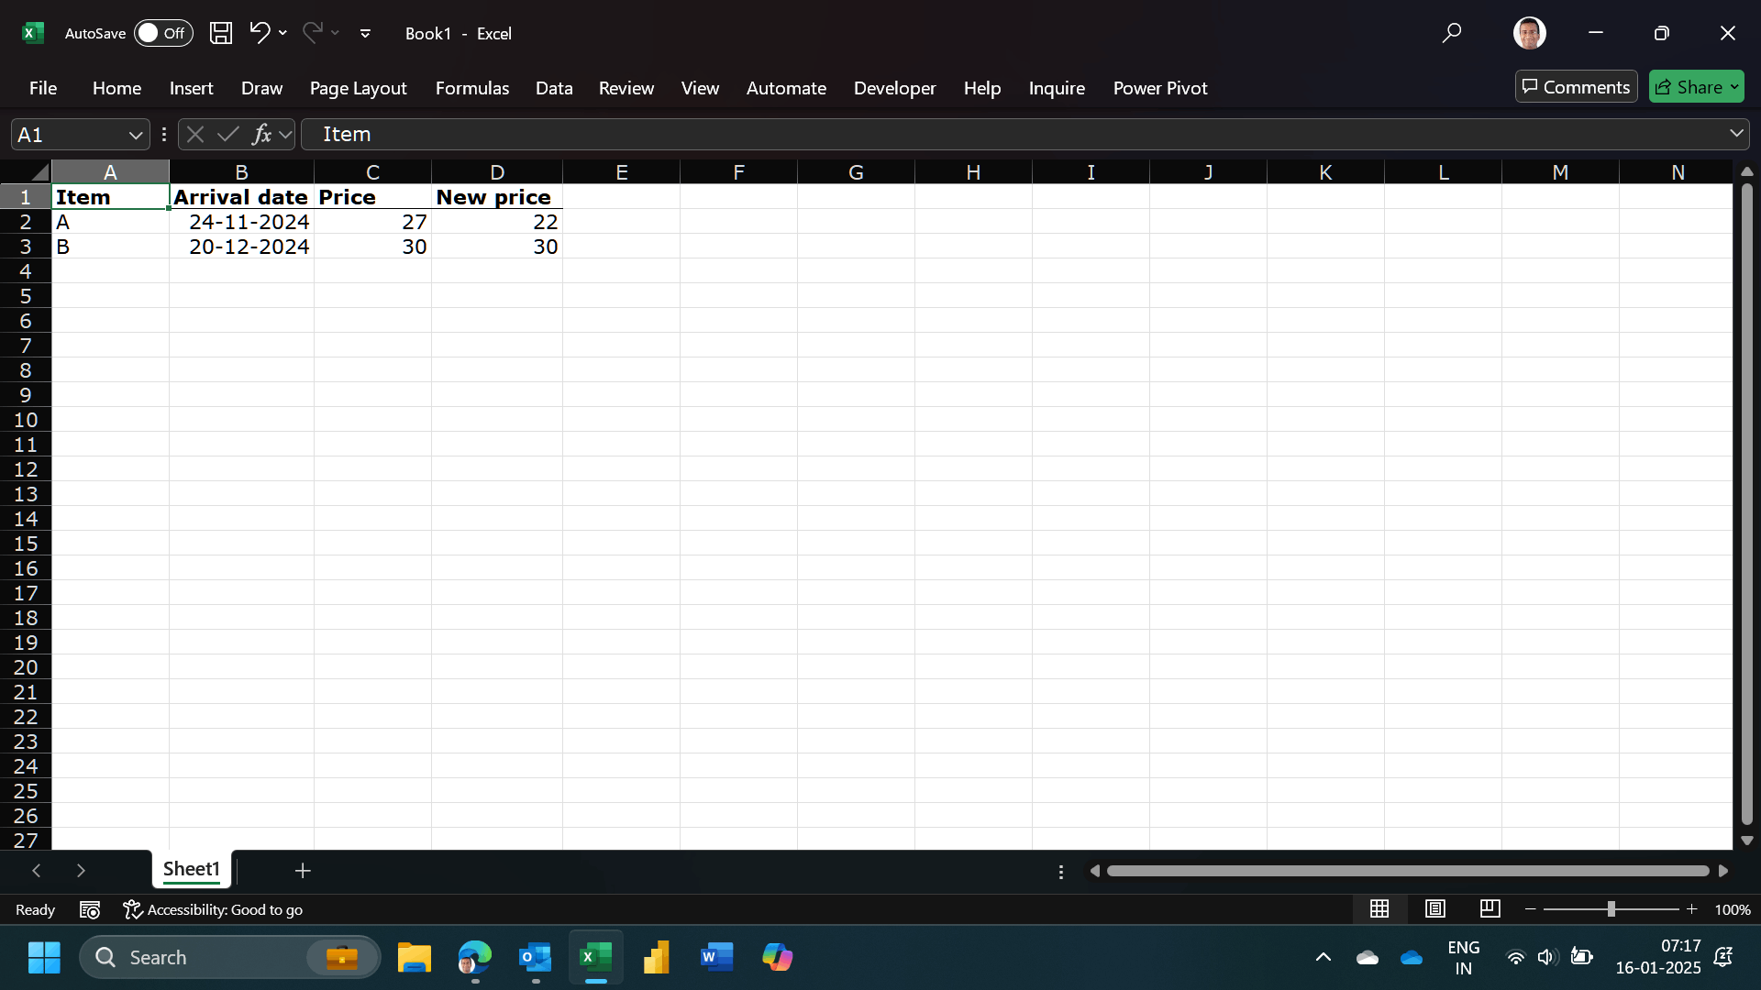Open Word from the Windows taskbar

tap(716, 957)
